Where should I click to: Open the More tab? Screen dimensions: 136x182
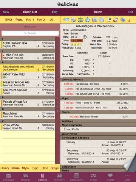(x=127, y=177)
